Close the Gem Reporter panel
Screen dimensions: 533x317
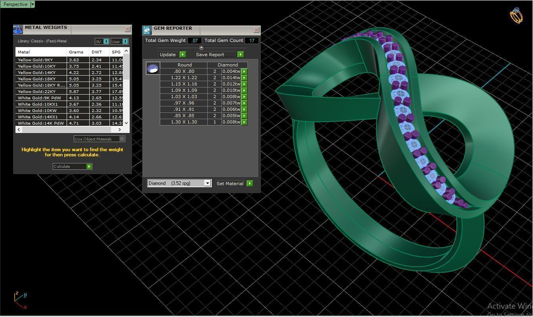coord(256,30)
